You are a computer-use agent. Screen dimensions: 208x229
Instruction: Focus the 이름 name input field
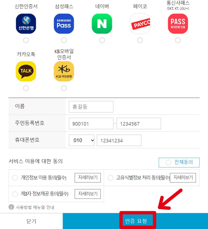point(91,107)
